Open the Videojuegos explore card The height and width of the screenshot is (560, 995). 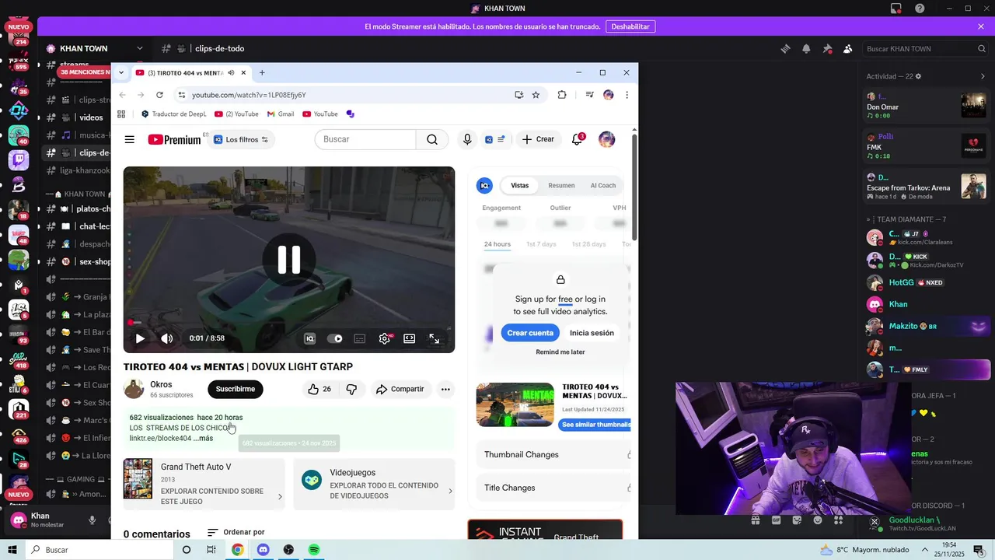tap(374, 484)
